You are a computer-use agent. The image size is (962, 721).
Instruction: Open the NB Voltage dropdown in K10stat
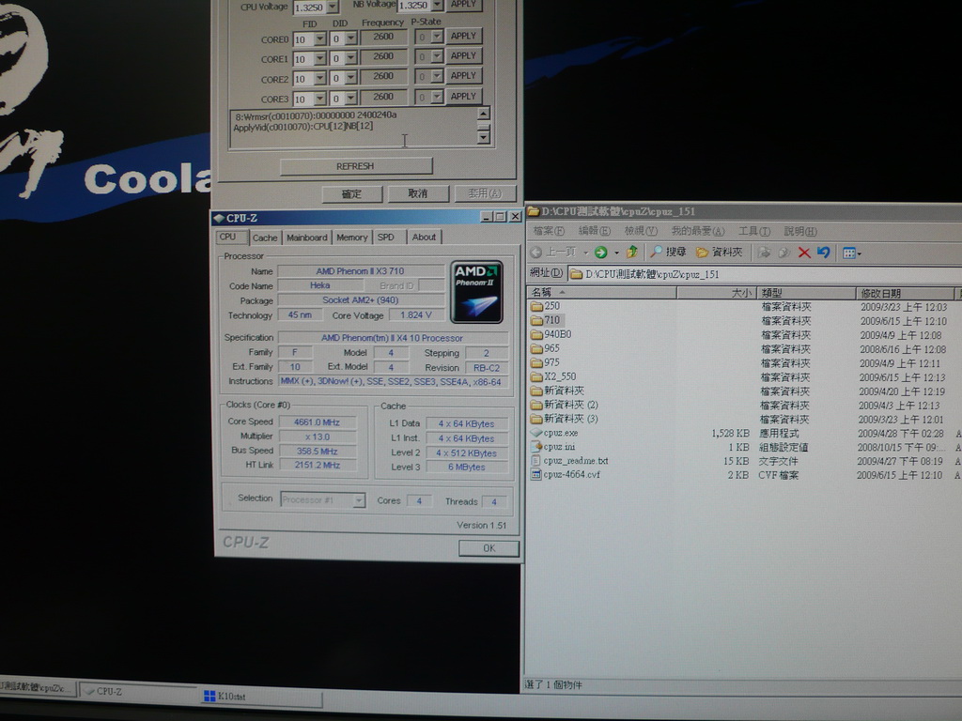pos(436,5)
